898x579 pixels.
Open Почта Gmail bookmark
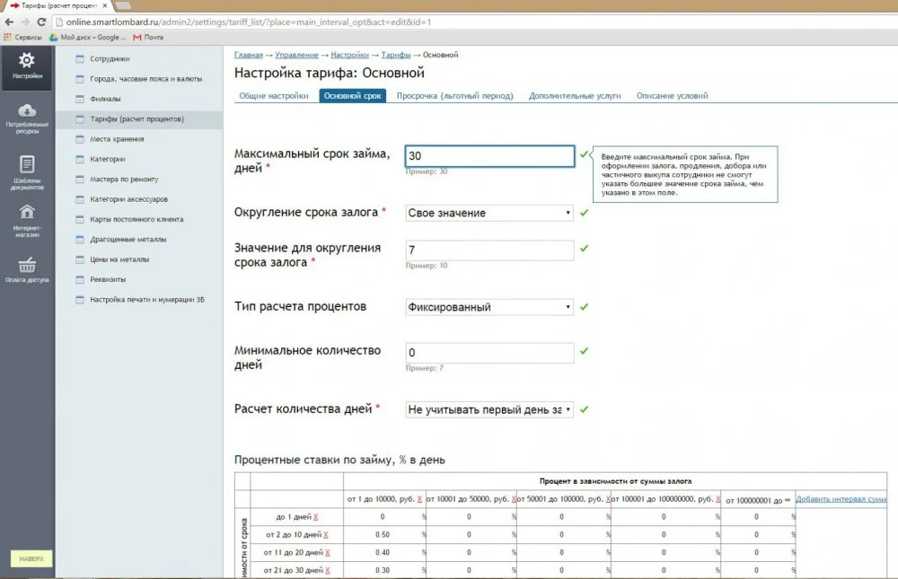(148, 37)
